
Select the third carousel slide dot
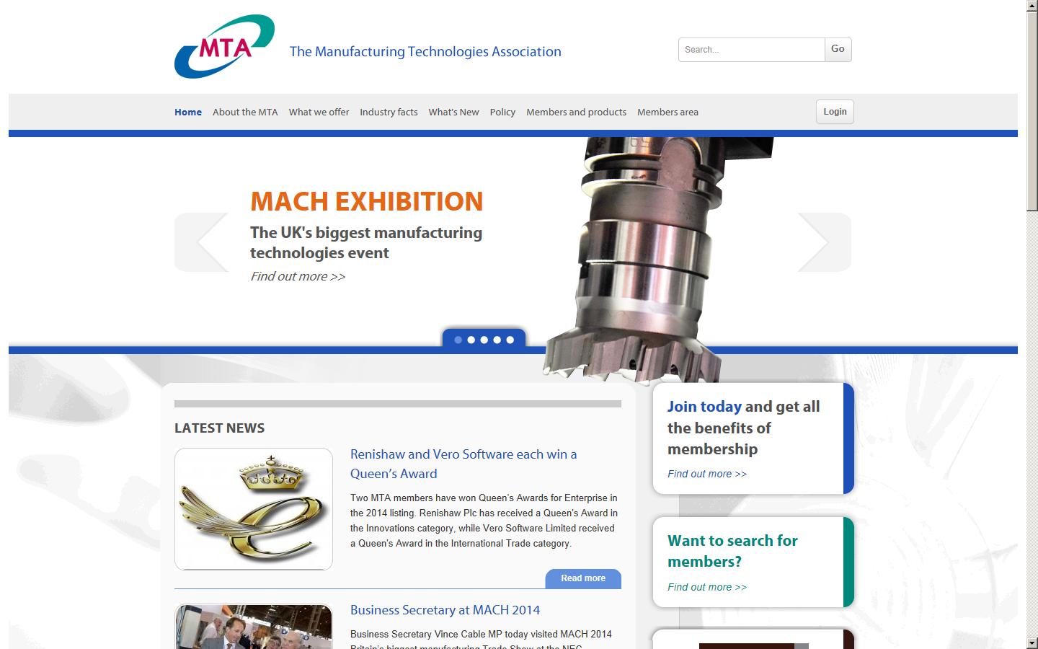pos(484,340)
